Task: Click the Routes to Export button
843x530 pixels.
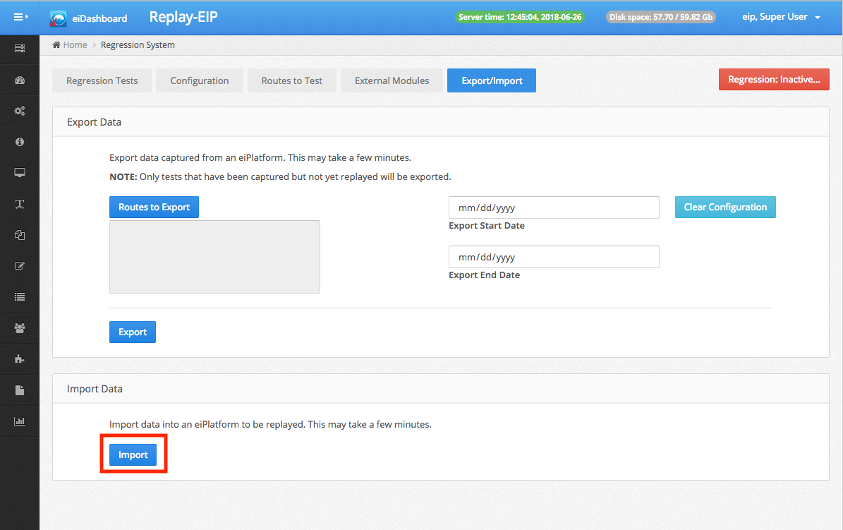Action: point(154,207)
